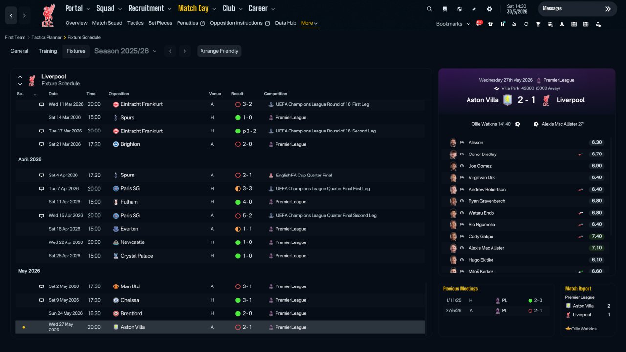626x352 pixels.
Task: Click goal ball icon next to Ollie Watkins
Action: coord(518,124)
